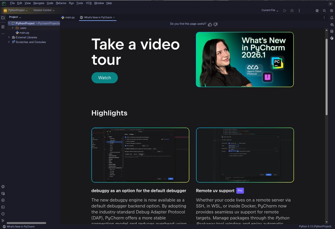Viewport: 335px width, 229px height.
Task: Open the File menu
Action: point(12,3)
